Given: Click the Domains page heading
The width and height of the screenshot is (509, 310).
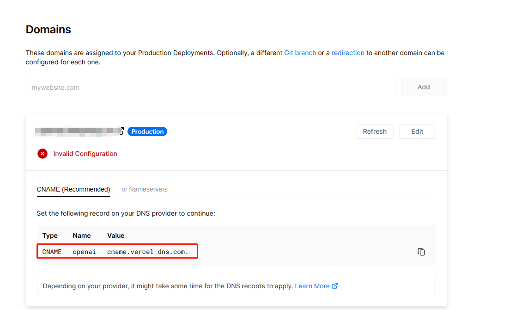Looking at the screenshot, I should point(48,30).
